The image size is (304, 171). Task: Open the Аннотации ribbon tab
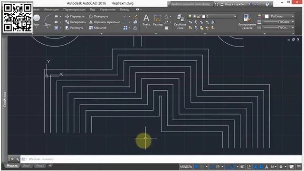[x=51, y=9]
